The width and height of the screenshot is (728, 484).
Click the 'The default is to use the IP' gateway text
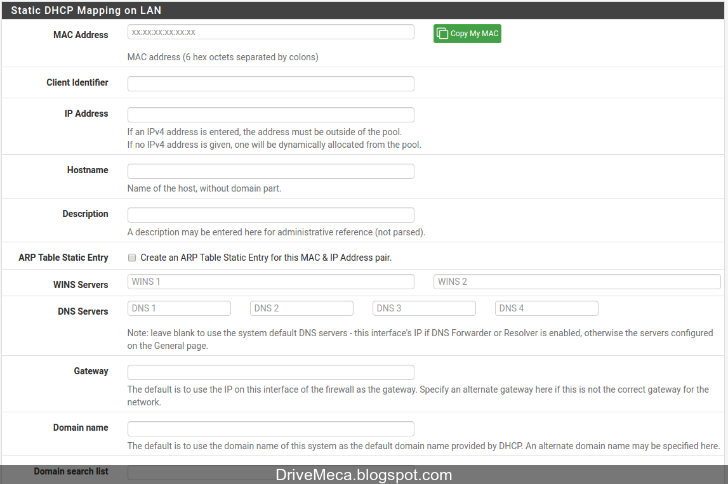point(418,396)
